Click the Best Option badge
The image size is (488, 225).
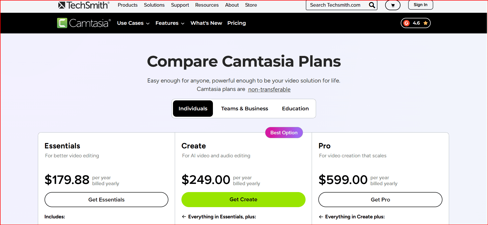284,133
